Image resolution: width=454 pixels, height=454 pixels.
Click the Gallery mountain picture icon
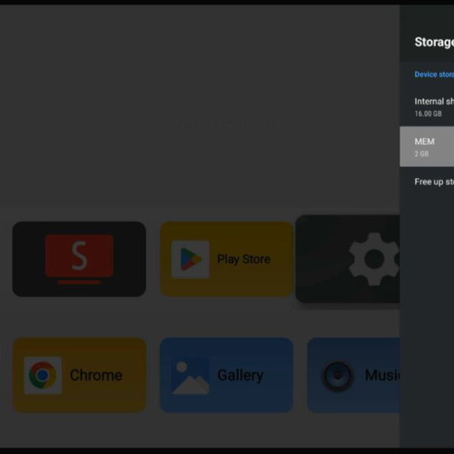[x=191, y=375]
